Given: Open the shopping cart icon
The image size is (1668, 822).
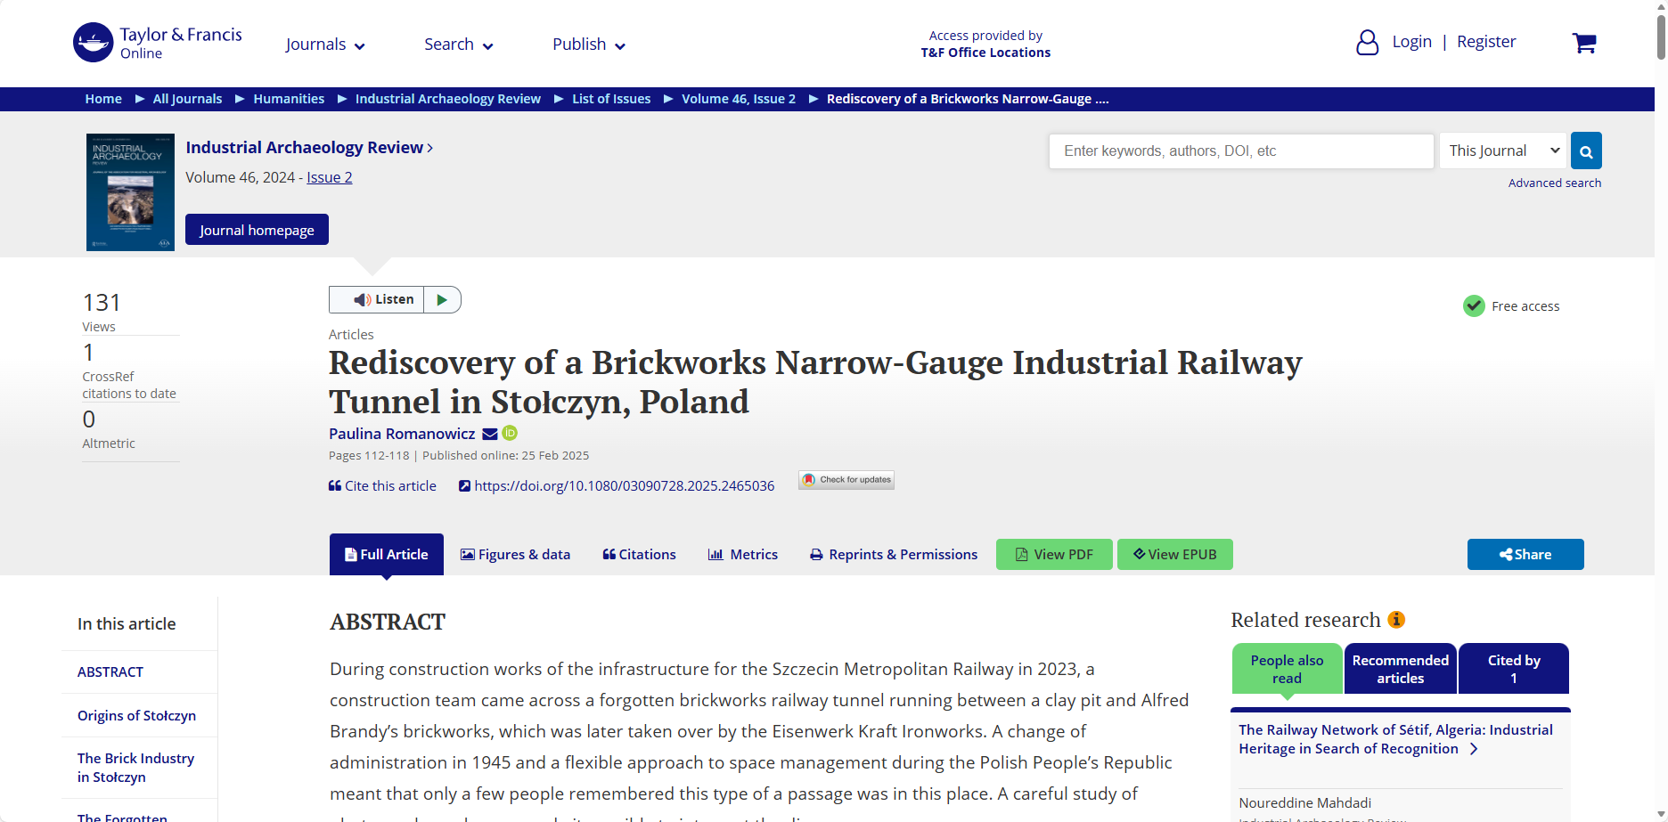Looking at the screenshot, I should click(x=1583, y=43).
